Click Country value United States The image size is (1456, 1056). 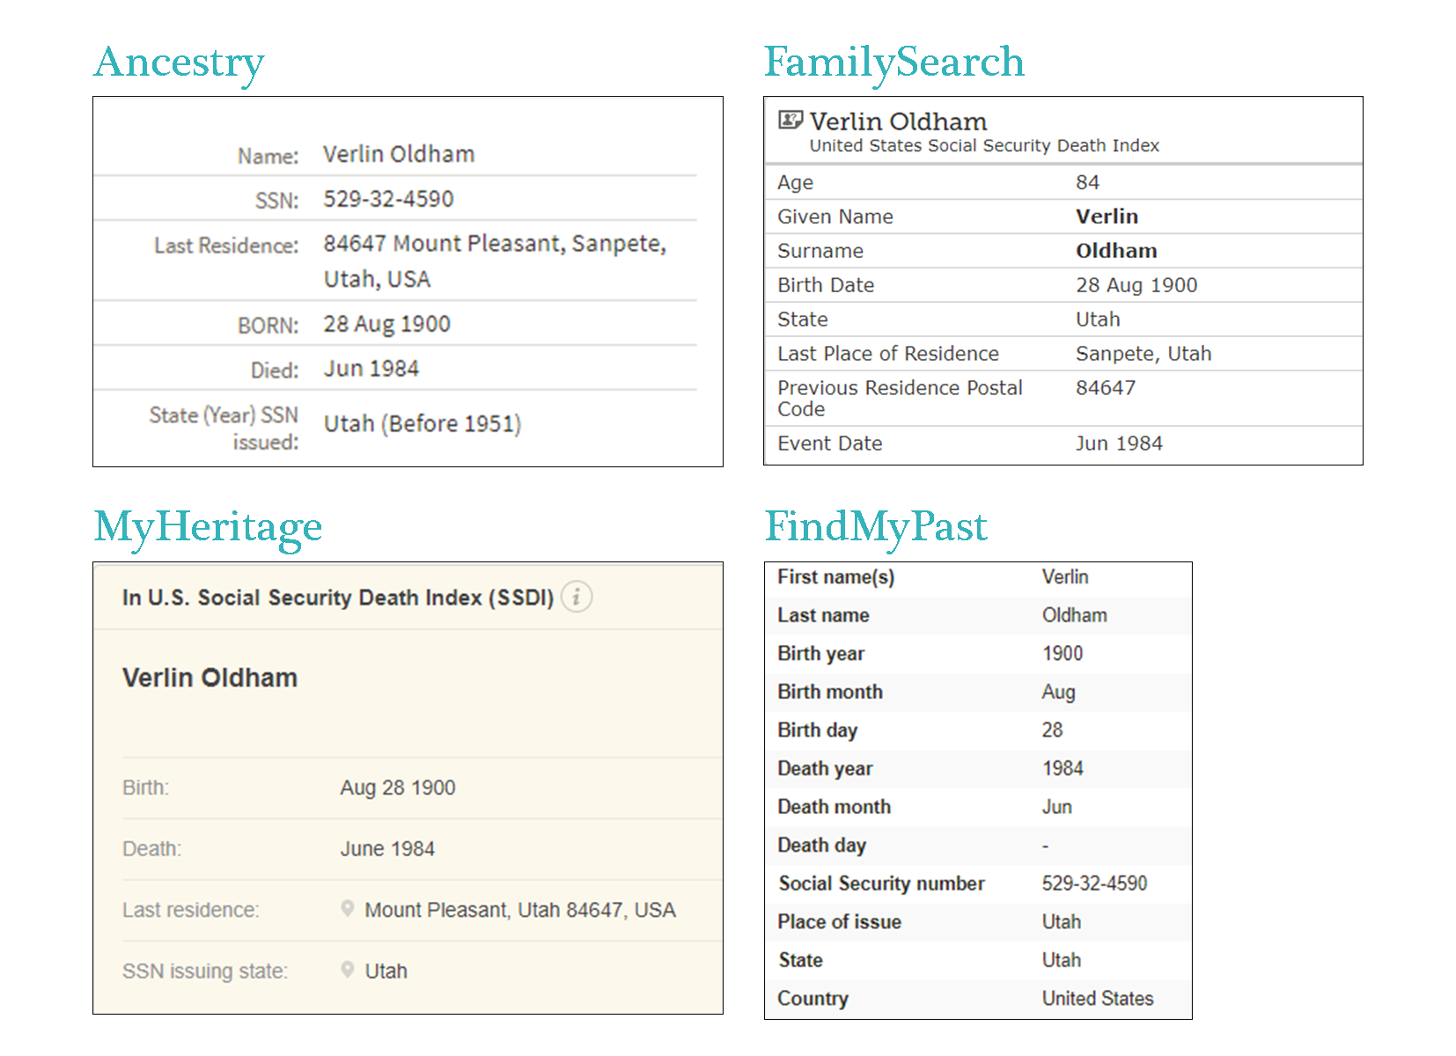(x=1098, y=999)
